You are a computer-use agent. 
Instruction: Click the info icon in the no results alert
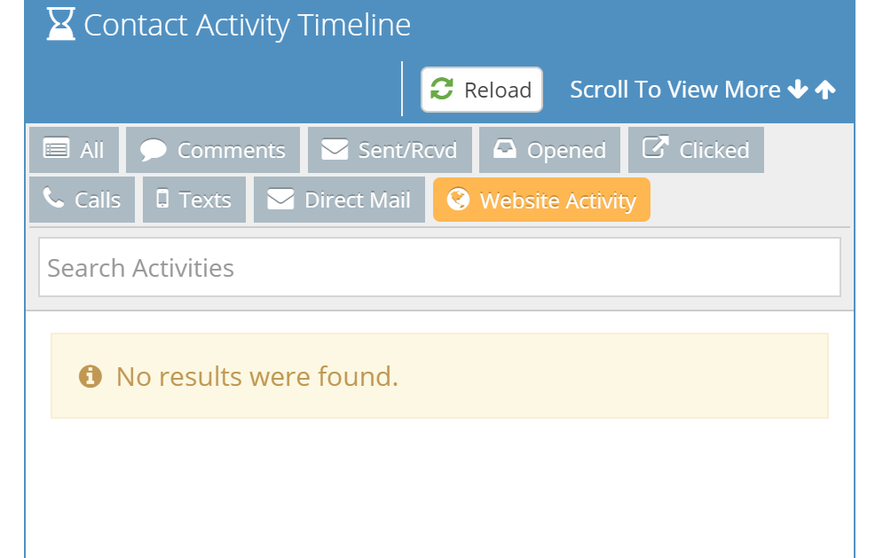[90, 376]
